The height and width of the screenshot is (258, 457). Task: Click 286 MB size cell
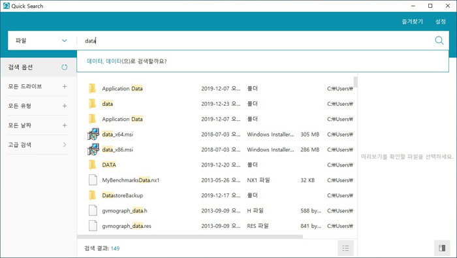(310, 150)
